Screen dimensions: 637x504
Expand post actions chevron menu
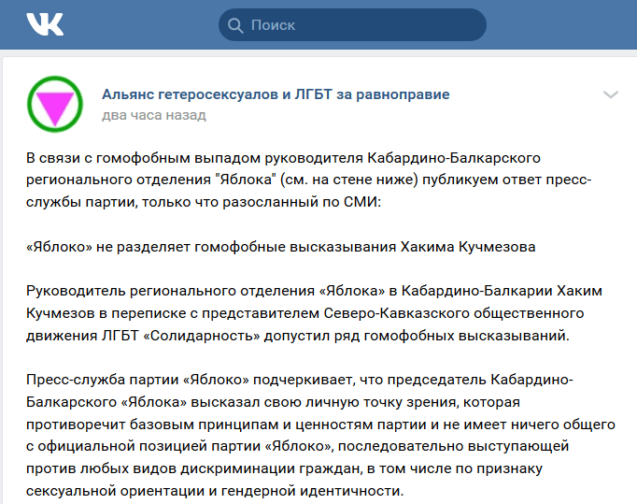click(611, 95)
